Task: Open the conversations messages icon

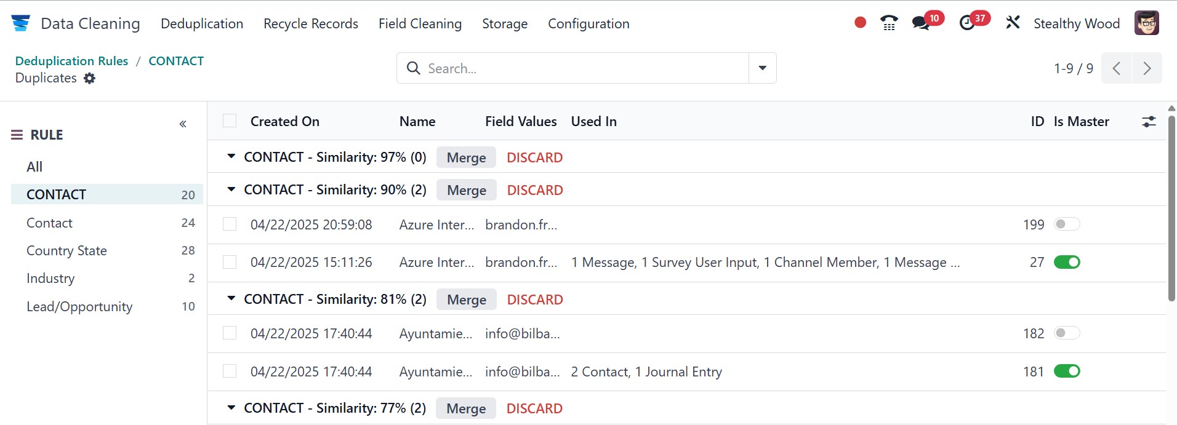Action: (921, 23)
